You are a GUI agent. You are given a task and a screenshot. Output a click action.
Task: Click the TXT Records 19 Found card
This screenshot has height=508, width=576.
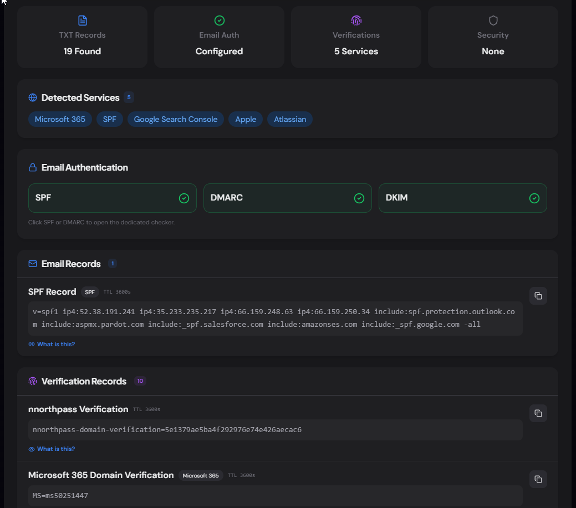click(82, 37)
